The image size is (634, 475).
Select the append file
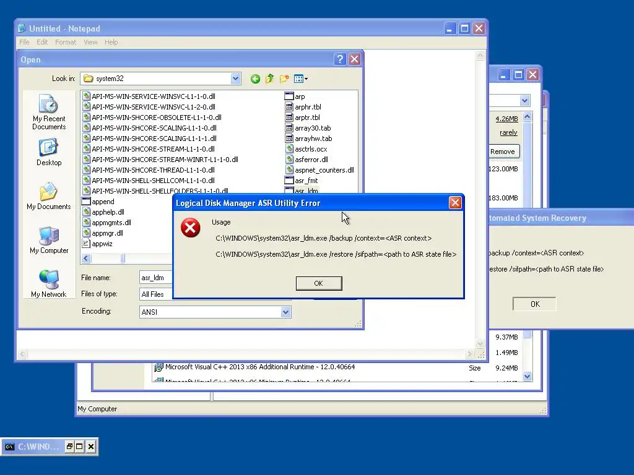[x=98, y=202]
